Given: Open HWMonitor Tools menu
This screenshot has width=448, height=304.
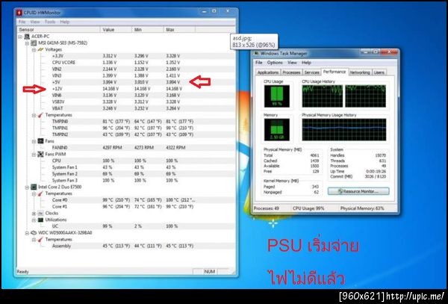Looking at the screenshot, I should [50, 22].
